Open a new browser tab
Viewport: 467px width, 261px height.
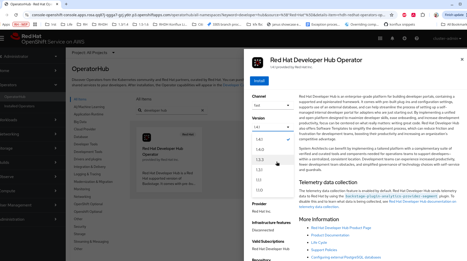coord(66,4)
